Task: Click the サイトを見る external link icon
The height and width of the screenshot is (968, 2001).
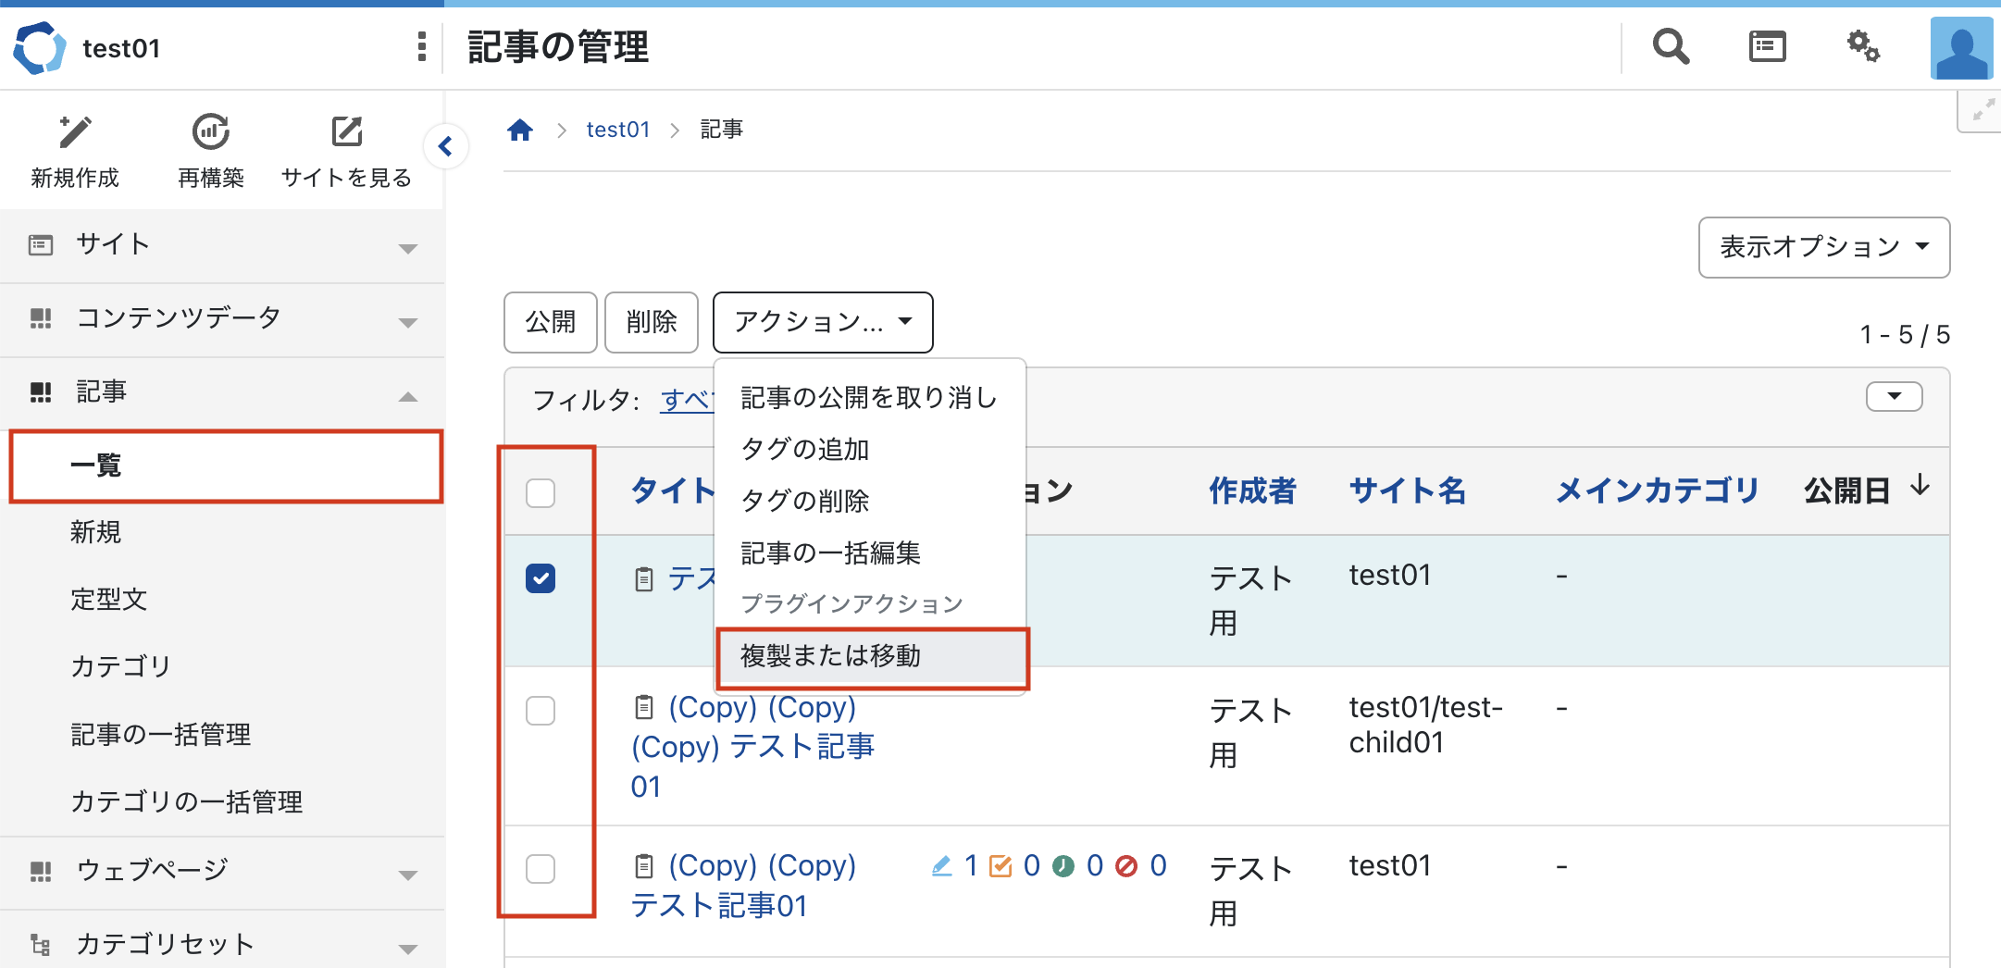Action: pyautogui.click(x=347, y=132)
